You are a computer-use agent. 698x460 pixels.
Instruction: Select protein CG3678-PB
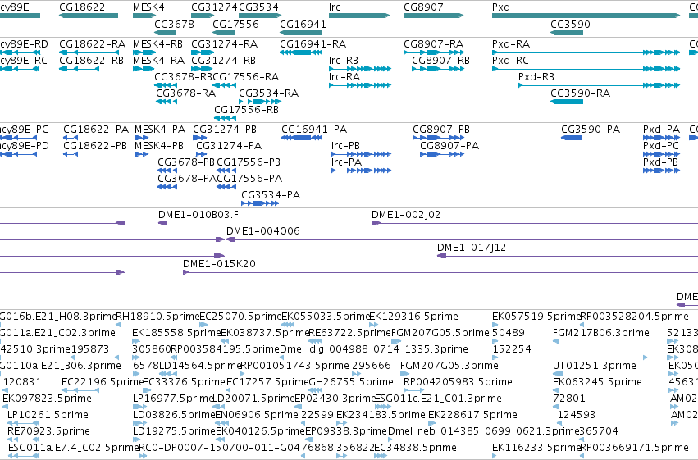click(x=186, y=162)
